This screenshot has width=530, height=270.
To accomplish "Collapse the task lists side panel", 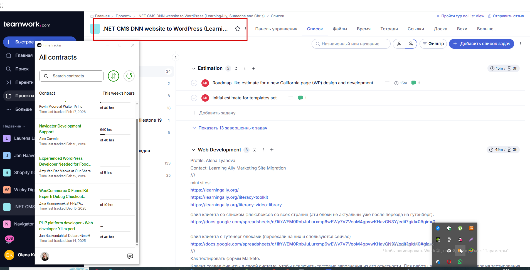I will pos(176,57).
